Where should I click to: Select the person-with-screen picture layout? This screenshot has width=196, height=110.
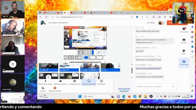point(78,57)
